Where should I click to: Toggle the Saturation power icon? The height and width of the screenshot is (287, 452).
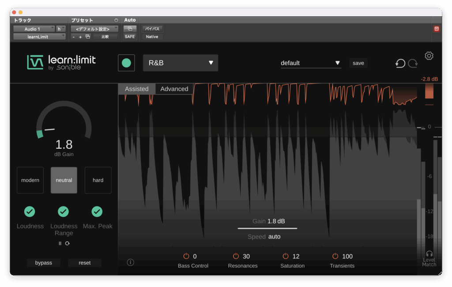tap(286, 256)
